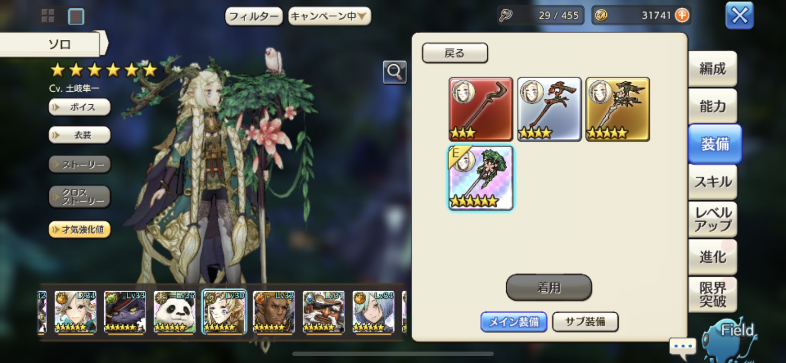Tap the blue Field creature icon
Screen dimensions: 786x363
point(731,340)
